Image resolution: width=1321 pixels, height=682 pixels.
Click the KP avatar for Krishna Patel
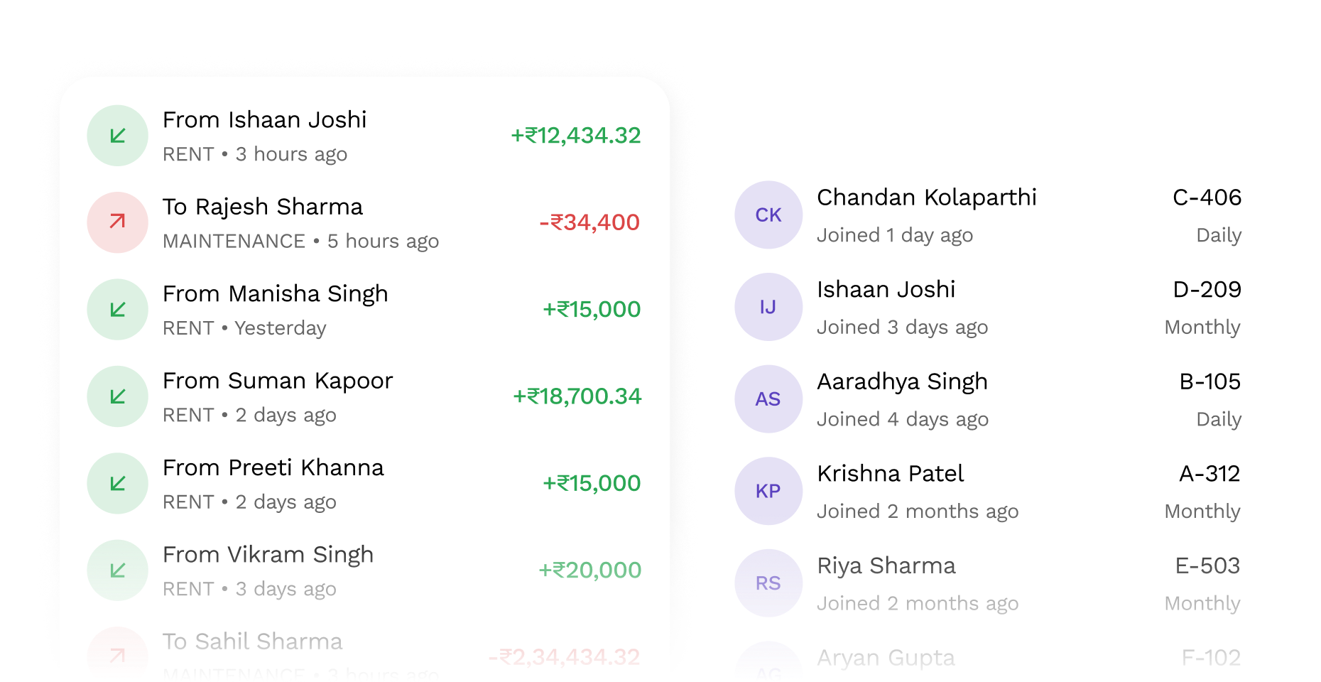click(x=768, y=491)
